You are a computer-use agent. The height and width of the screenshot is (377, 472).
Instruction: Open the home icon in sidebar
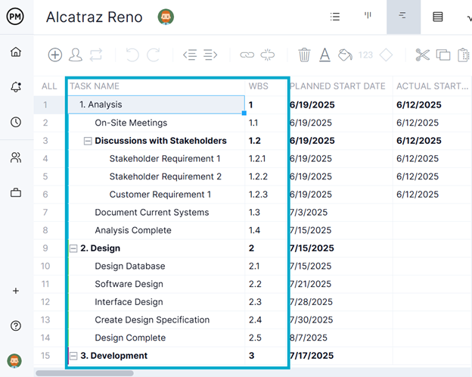click(16, 51)
